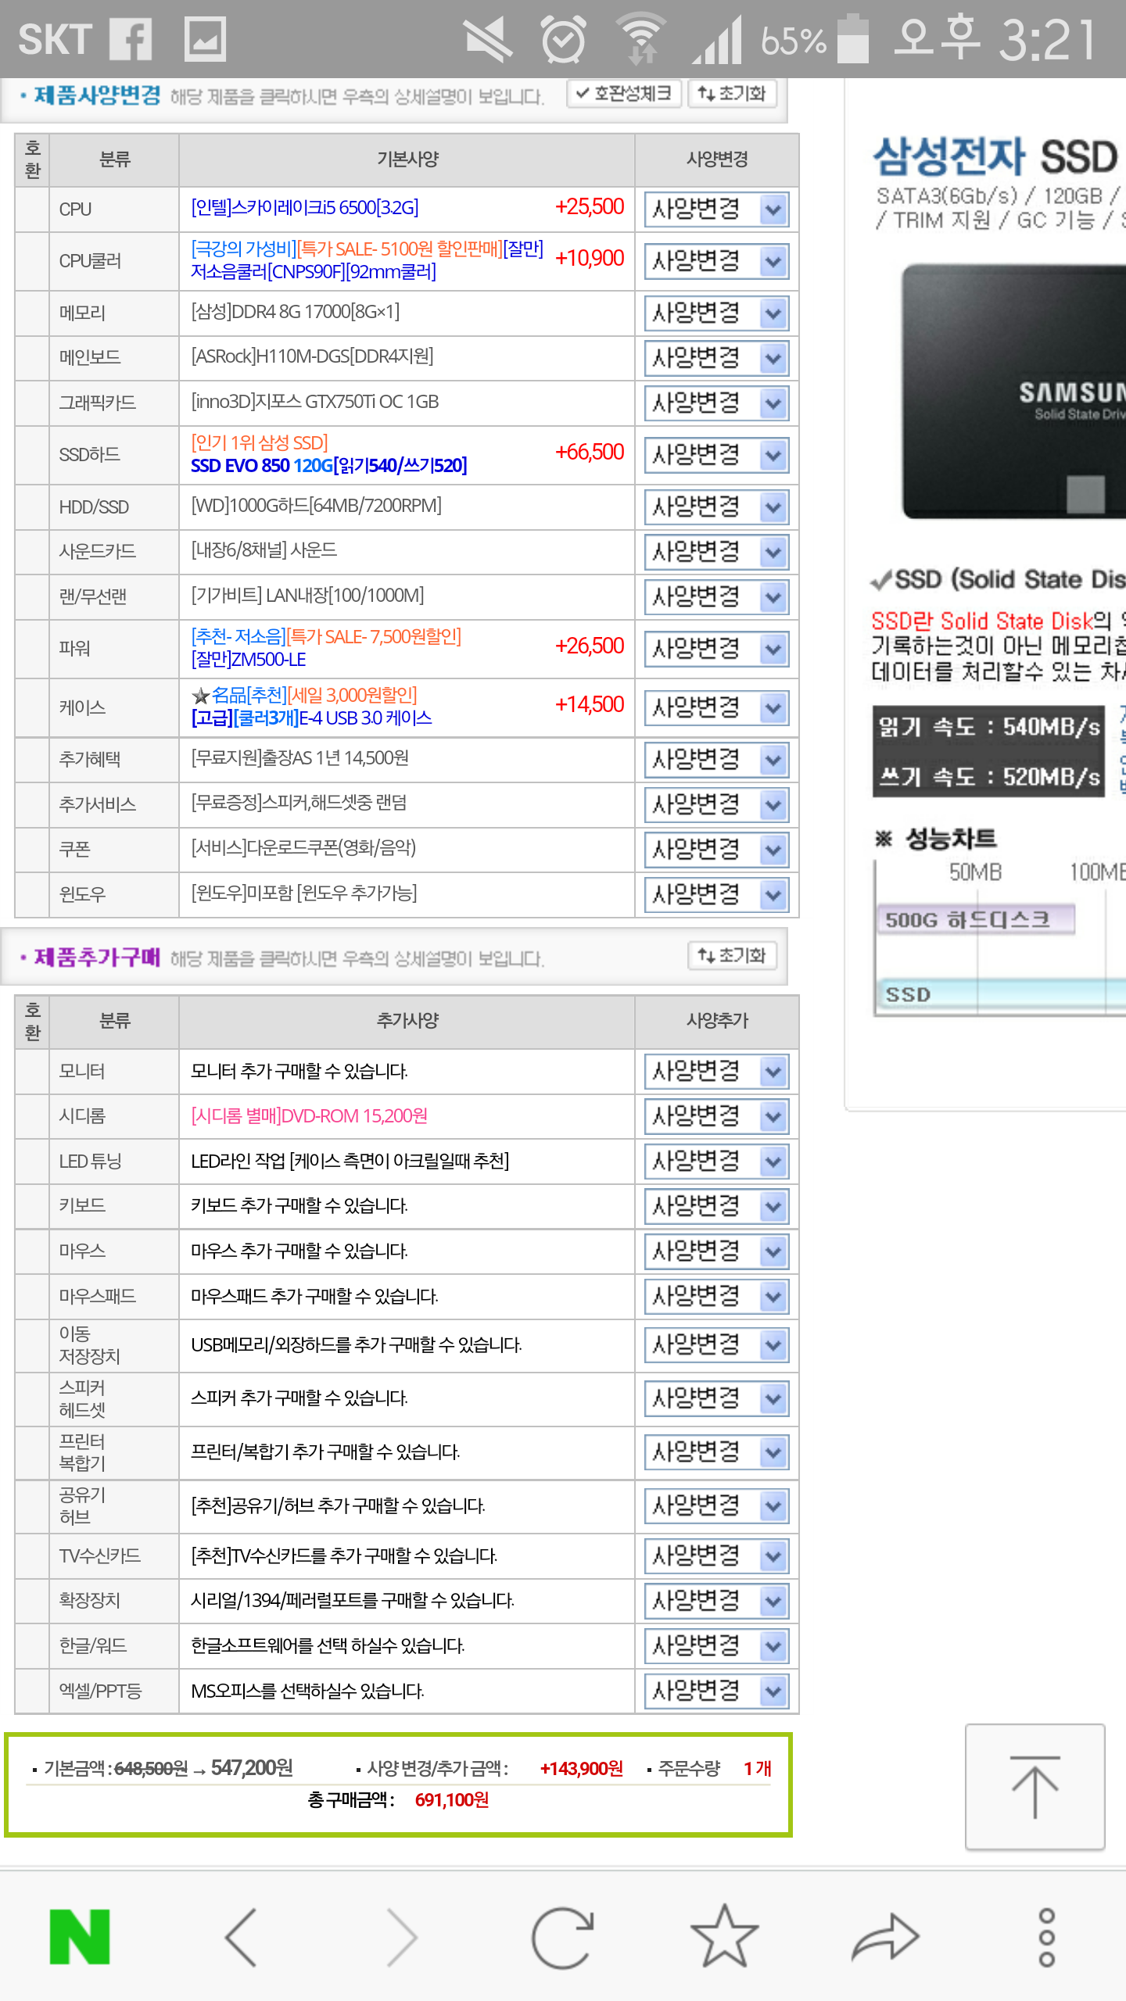Select the 삼성 DDR4 8G 17000 memory entry
The width and height of the screenshot is (1126, 2001).
click(x=296, y=312)
